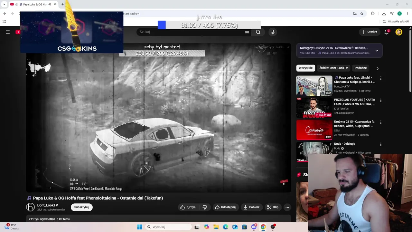Image resolution: width=412 pixels, height=232 pixels.
Task: Expand the Następny YouTube Mix playlist panel
Action: coord(377,51)
